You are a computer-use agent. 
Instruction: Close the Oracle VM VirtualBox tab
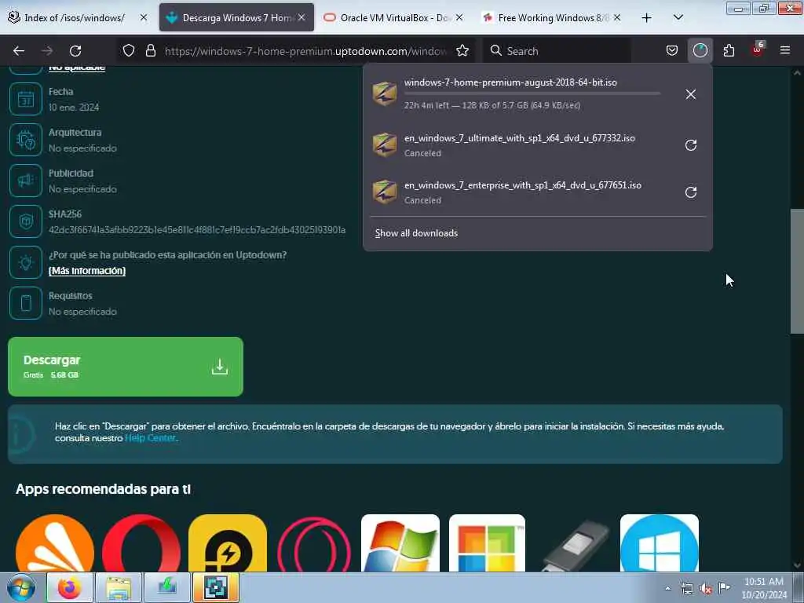459,17
